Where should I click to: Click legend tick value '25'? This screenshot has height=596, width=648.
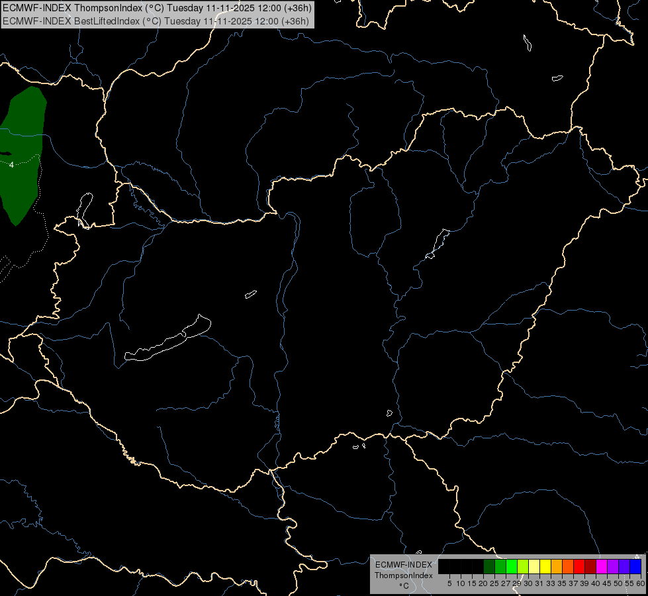coord(494,583)
